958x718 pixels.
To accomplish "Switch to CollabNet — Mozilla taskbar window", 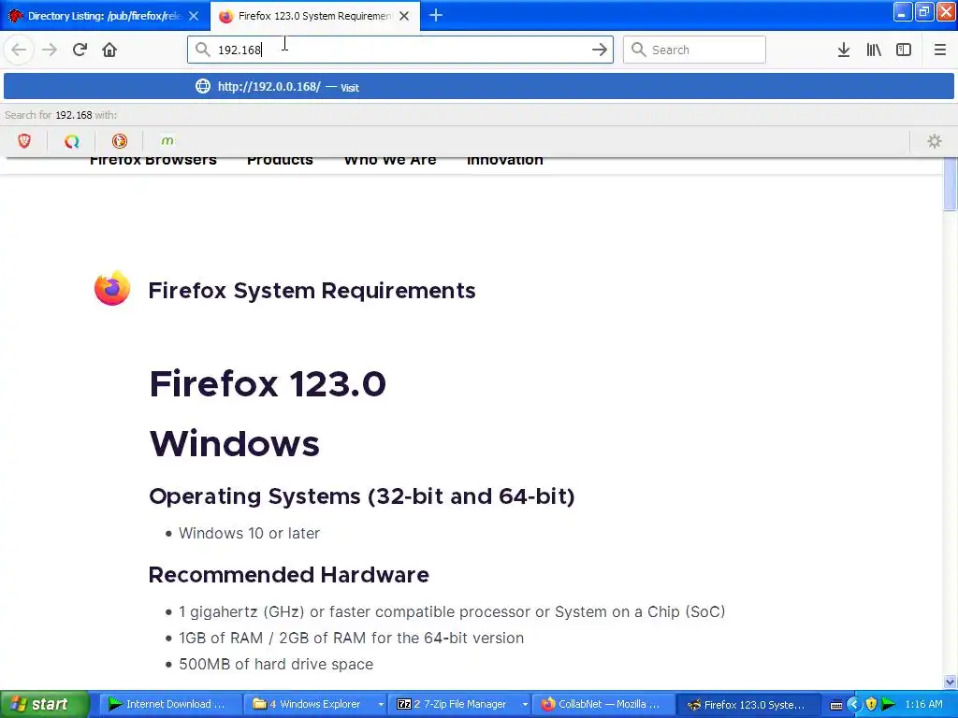I will (604, 704).
